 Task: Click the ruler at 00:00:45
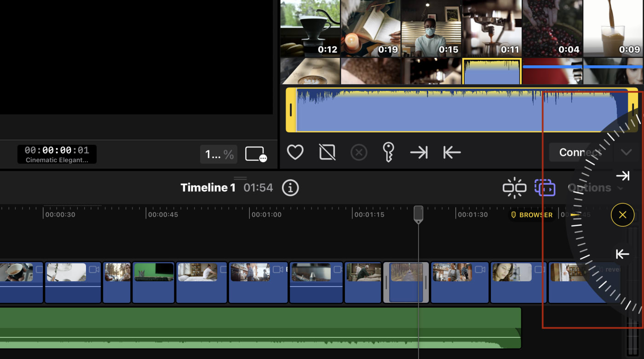[x=163, y=215]
